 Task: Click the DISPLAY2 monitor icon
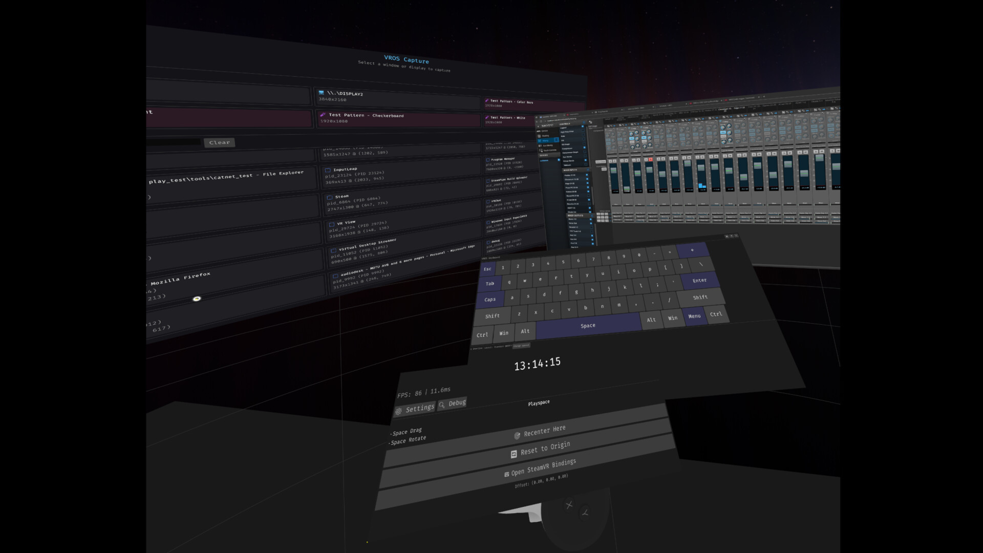pos(321,93)
